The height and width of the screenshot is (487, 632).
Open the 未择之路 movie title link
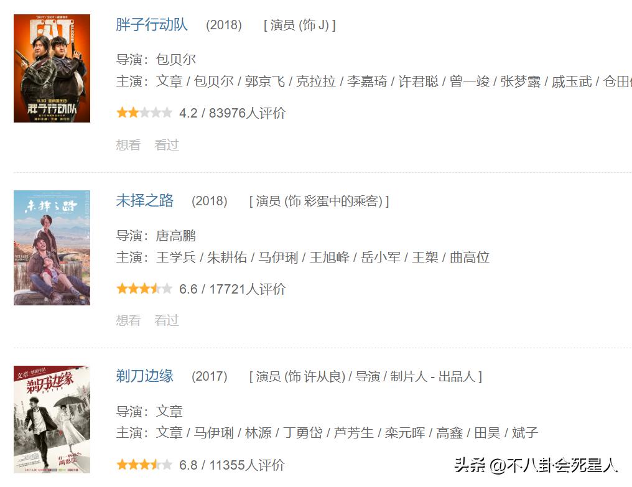pyautogui.click(x=145, y=200)
